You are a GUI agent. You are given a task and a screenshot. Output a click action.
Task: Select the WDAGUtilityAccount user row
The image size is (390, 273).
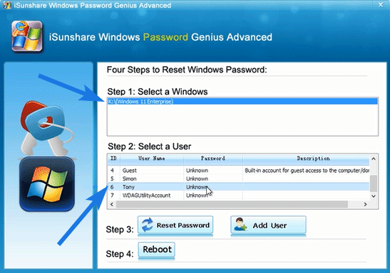[238, 195]
